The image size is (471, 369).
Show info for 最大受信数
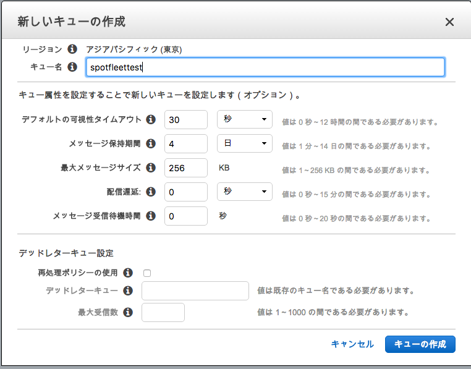[128, 312]
